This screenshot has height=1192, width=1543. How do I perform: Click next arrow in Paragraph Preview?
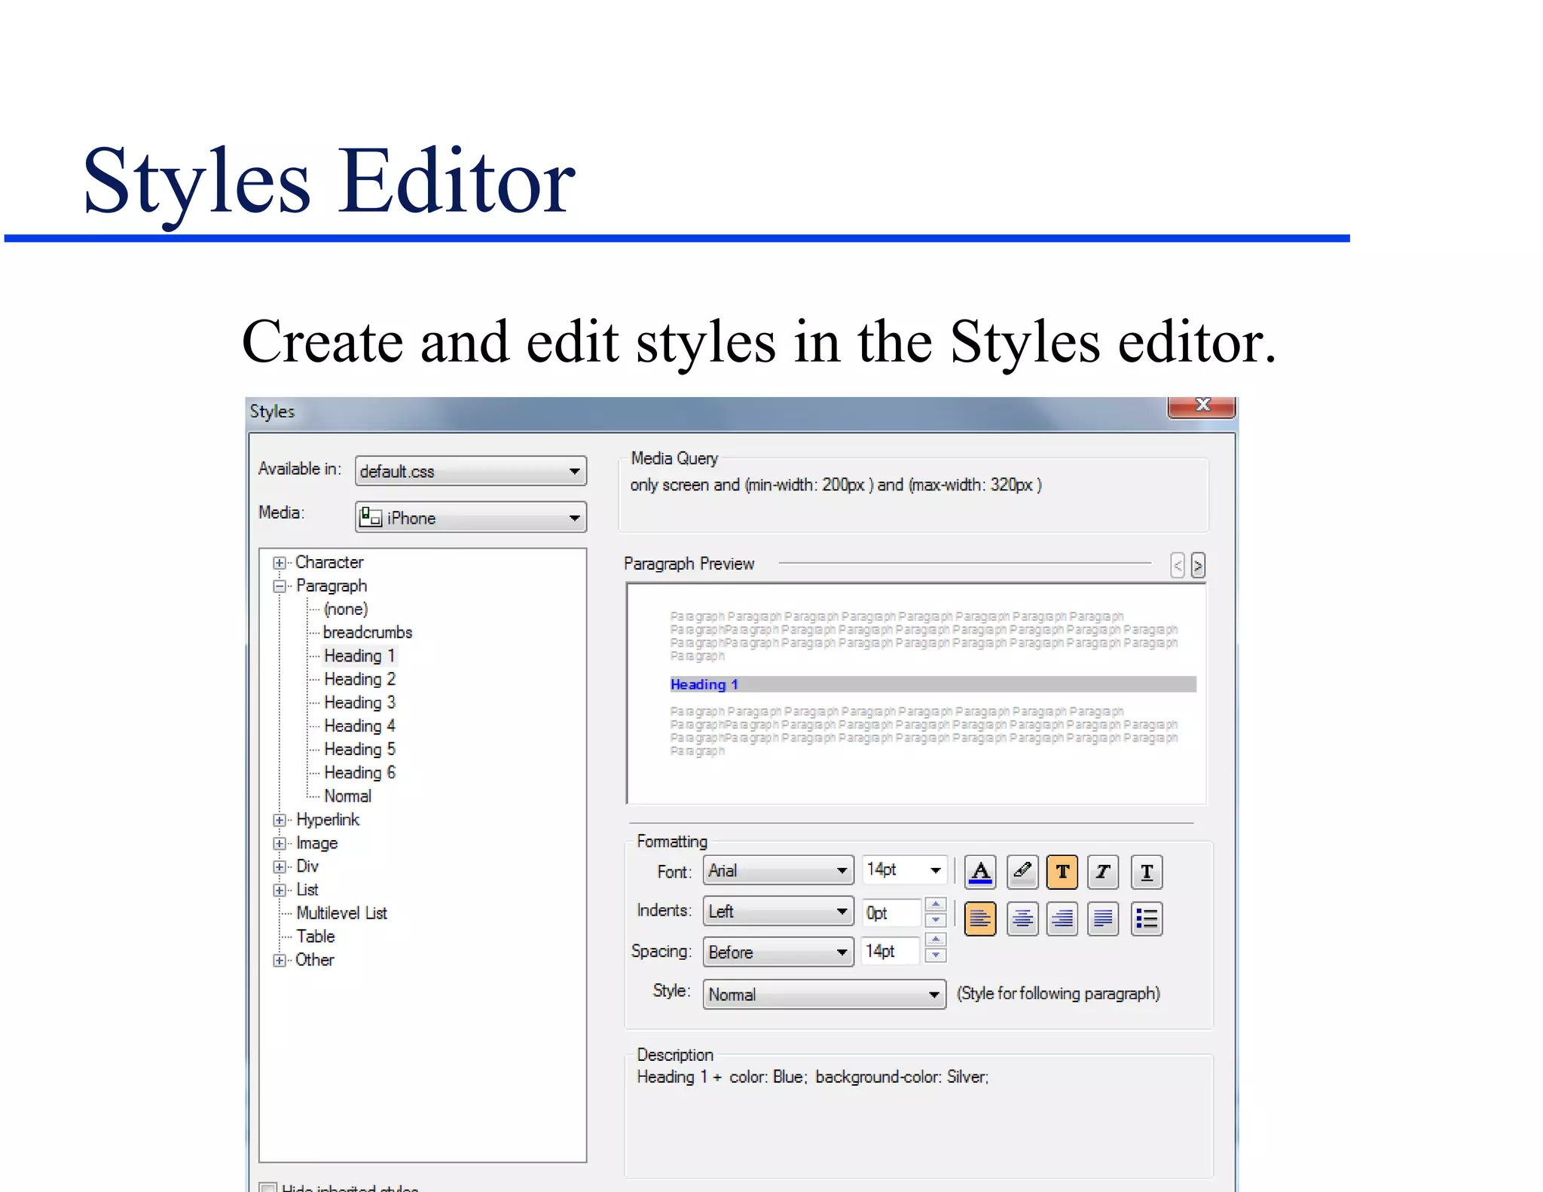point(1198,565)
